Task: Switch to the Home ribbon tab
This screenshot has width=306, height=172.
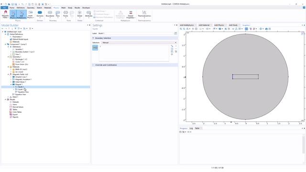Action: 12,8
